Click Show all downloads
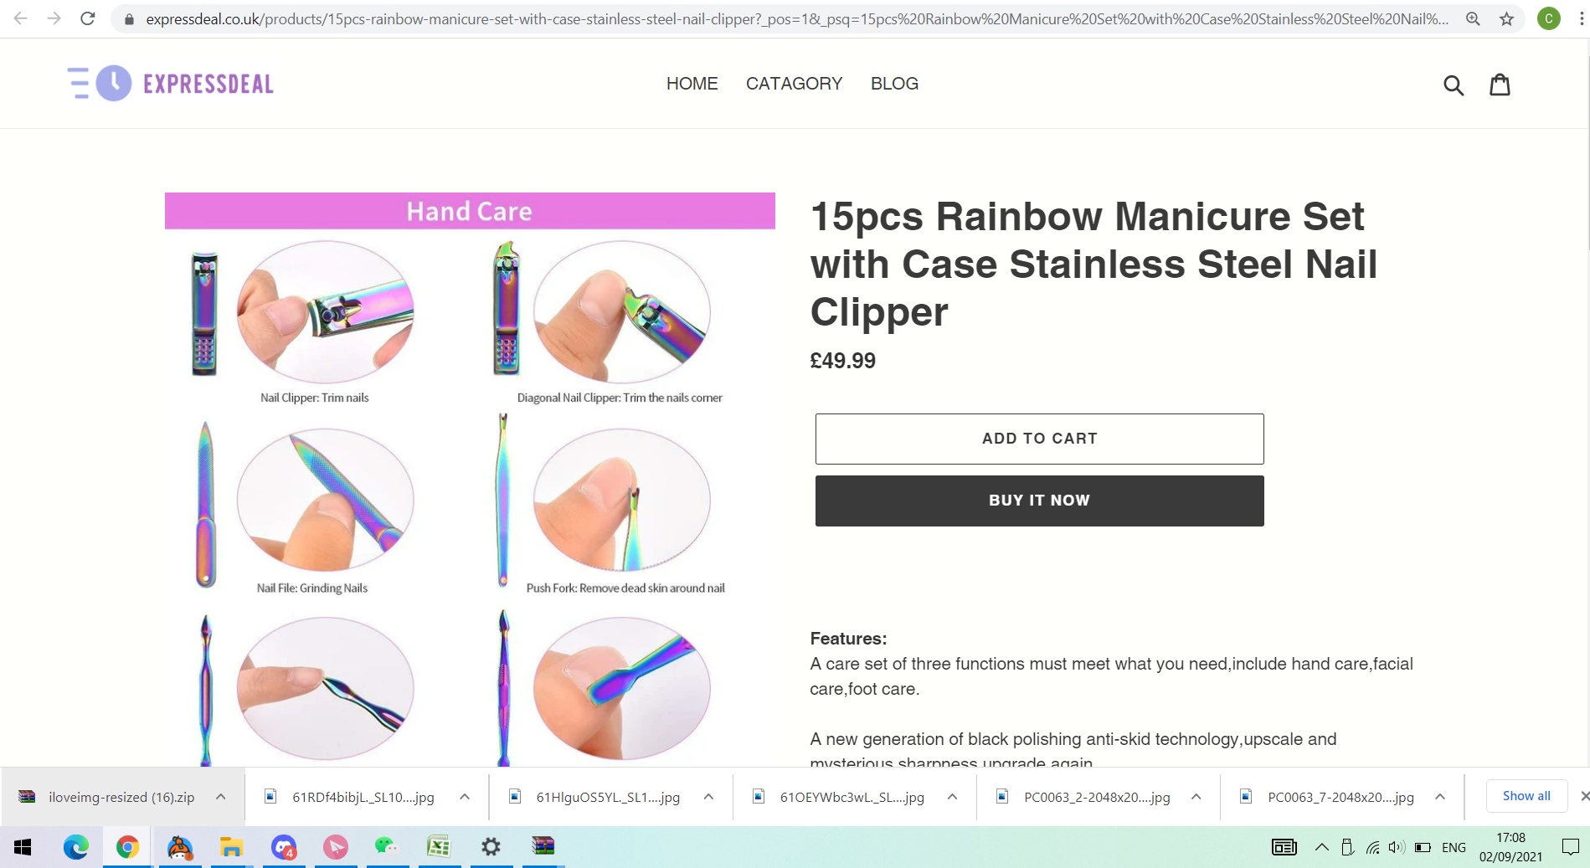The image size is (1590, 868). pos(1526,796)
